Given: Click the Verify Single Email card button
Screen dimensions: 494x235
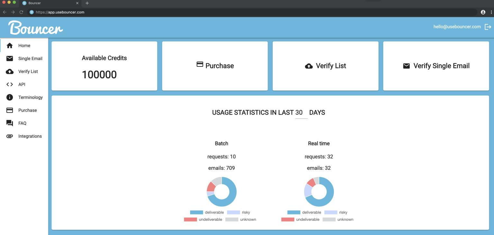Looking at the screenshot, I should [436, 66].
